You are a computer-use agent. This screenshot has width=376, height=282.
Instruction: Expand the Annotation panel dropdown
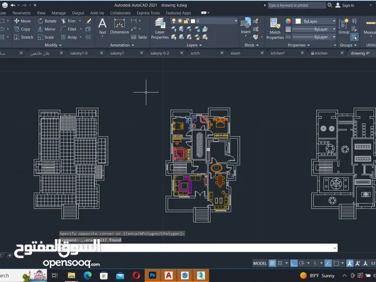[122, 45]
